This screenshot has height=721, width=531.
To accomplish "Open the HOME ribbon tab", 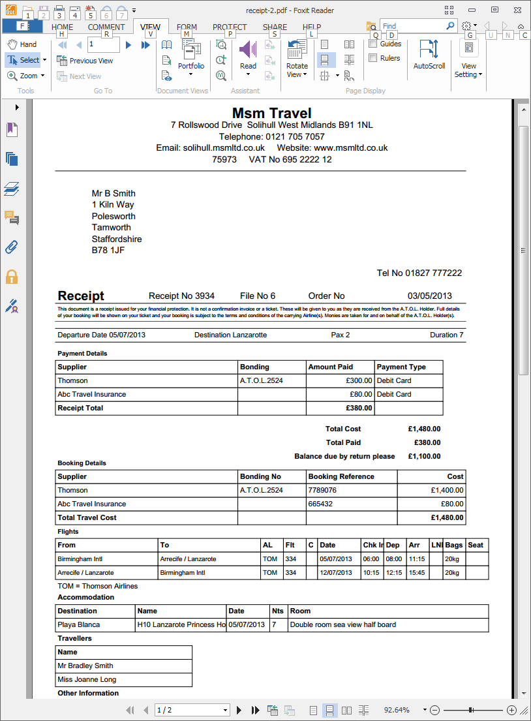I will [62, 27].
